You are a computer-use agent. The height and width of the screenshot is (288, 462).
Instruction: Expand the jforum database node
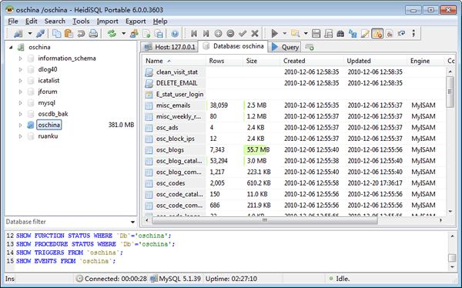20,92
